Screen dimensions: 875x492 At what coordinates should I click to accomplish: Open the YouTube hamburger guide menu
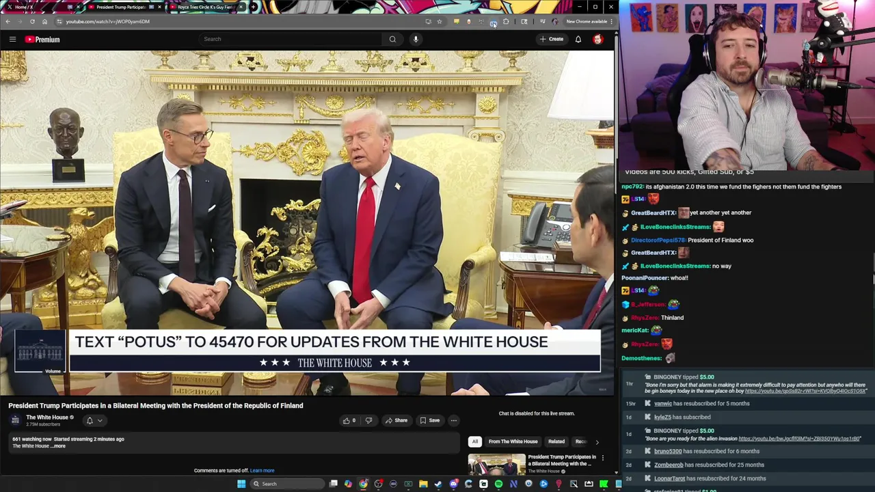pyautogui.click(x=12, y=39)
